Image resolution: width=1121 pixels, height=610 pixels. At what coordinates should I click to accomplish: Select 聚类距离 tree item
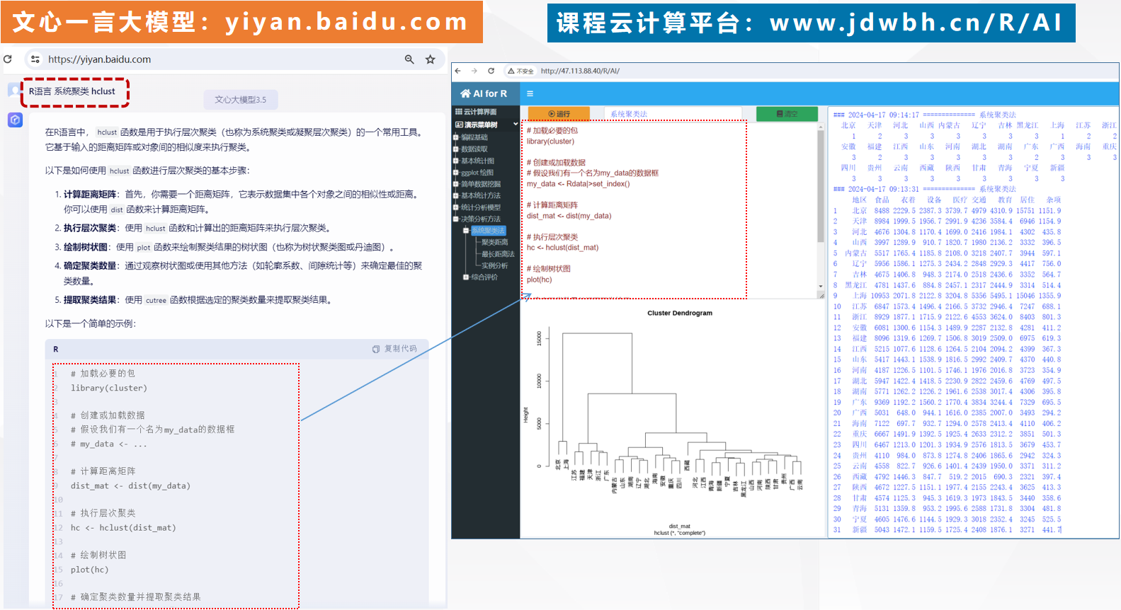(x=495, y=242)
